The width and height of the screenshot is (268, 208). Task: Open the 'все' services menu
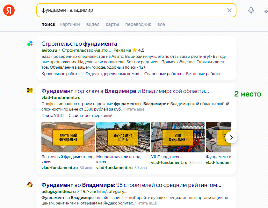[161, 24]
